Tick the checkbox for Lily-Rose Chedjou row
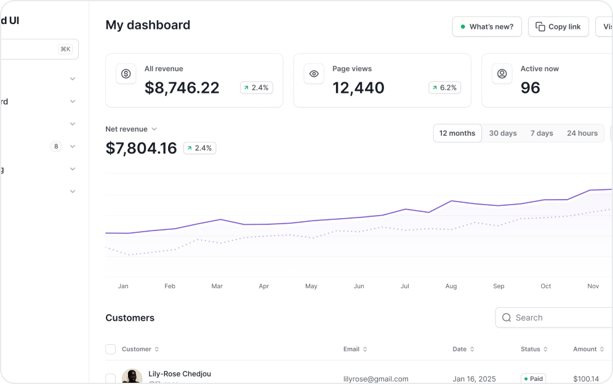 [111, 378]
